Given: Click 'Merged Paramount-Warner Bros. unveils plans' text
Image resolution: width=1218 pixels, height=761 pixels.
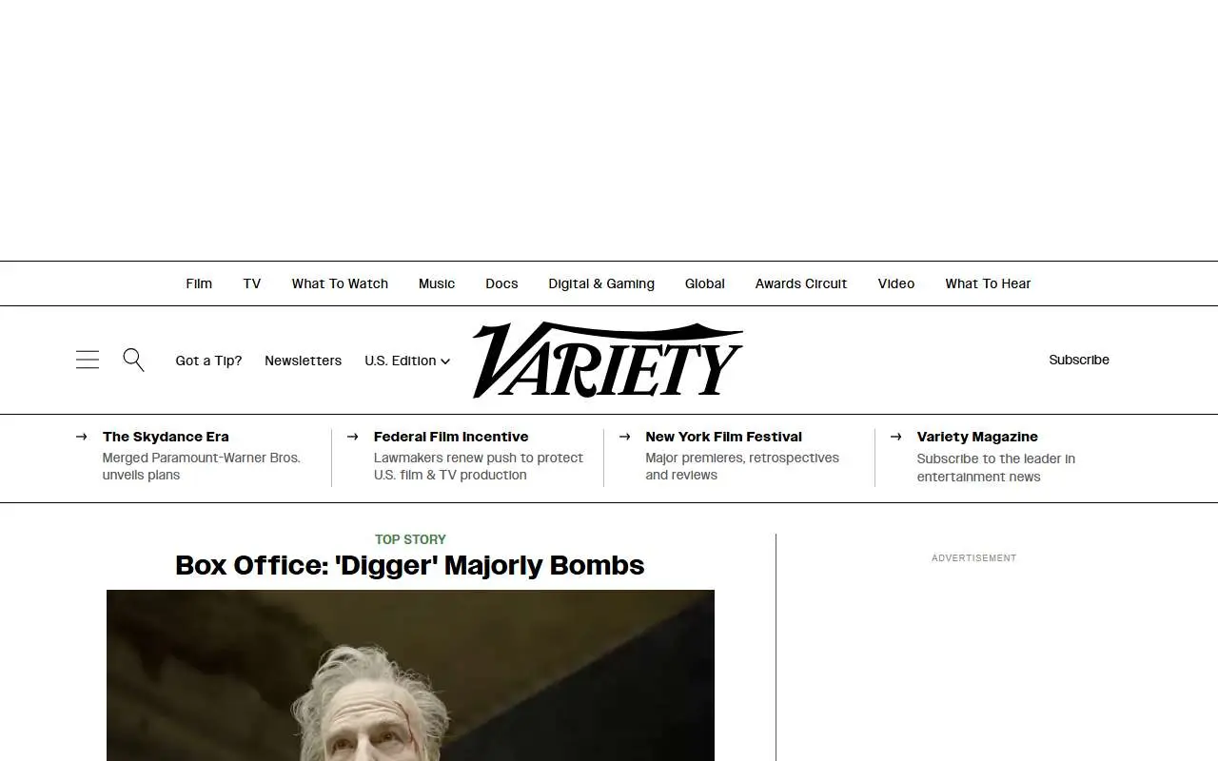Looking at the screenshot, I should [202, 466].
